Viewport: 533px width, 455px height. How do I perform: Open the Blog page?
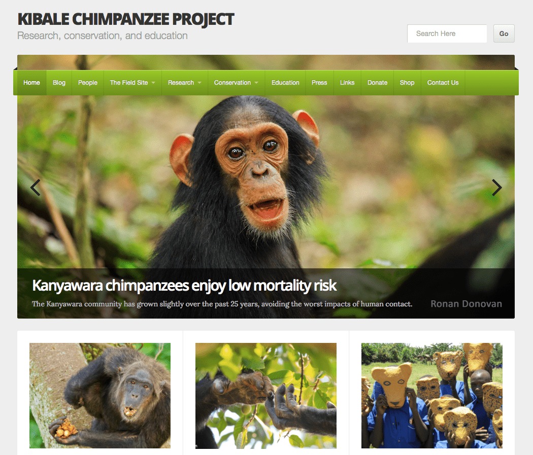point(59,83)
